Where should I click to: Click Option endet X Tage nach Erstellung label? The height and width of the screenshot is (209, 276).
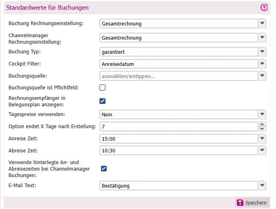(x=52, y=127)
